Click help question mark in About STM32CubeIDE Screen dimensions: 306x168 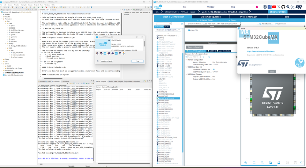coord(98,61)
